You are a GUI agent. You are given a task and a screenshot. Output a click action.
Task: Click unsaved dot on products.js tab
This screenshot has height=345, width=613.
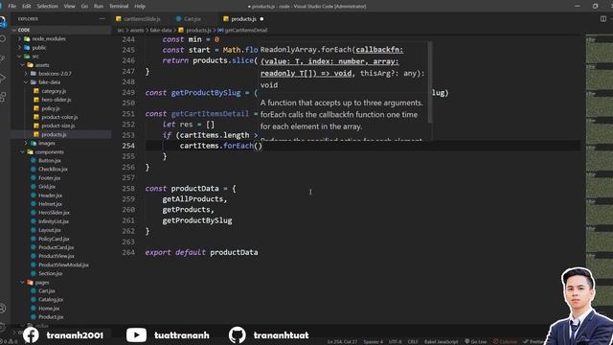coord(261,19)
